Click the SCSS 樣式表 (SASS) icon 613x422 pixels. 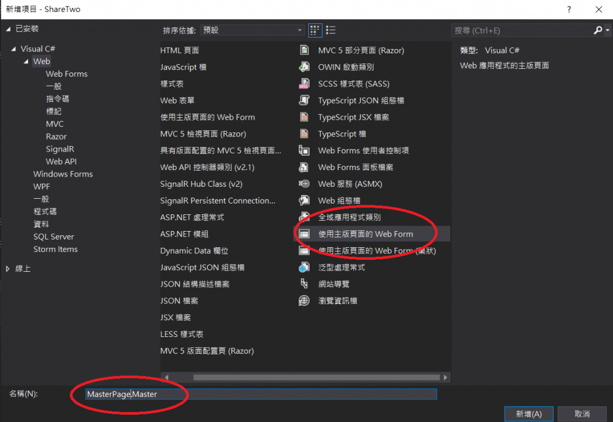pyautogui.click(x=304, y=84)
